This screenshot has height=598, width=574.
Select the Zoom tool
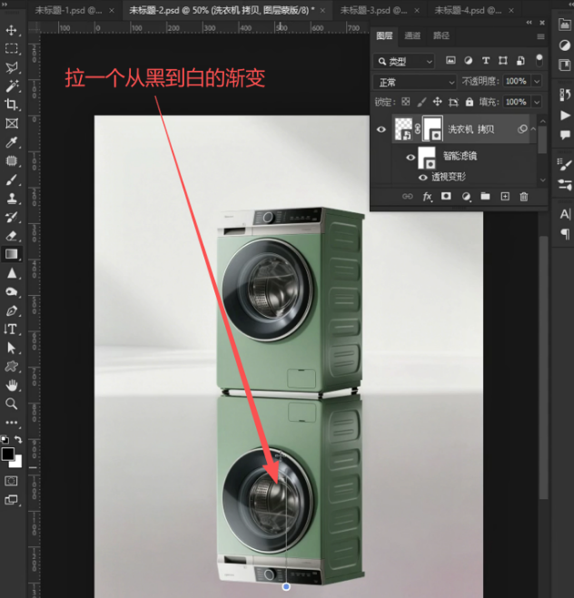click(11, 404)
